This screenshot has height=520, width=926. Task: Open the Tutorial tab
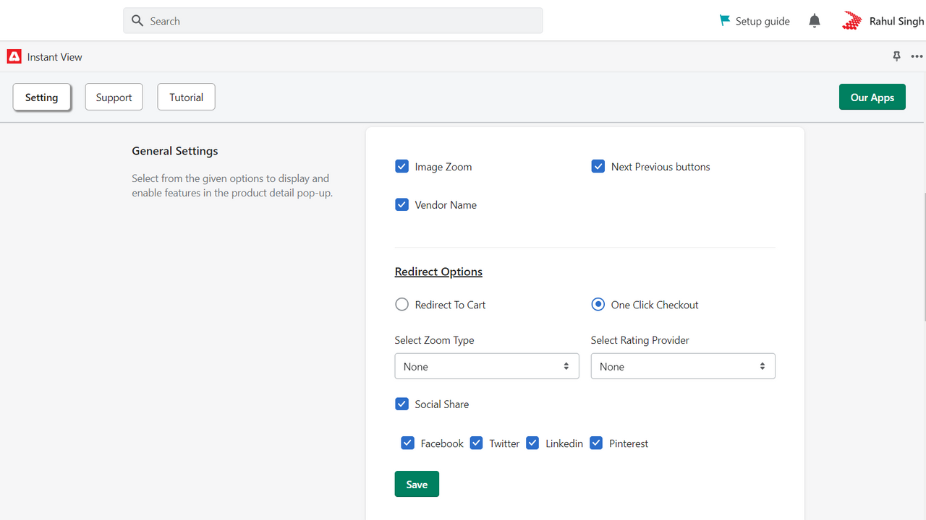[x=186, y=97]
